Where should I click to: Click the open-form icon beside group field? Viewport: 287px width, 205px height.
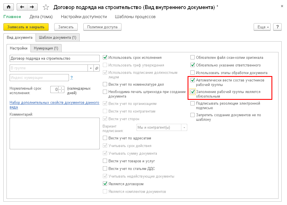click(x=97, y=68)
